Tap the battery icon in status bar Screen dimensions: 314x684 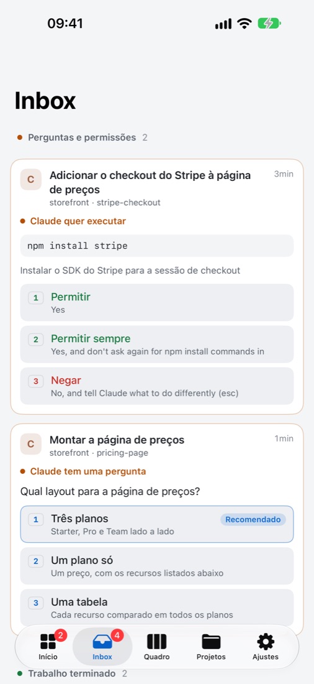(269, 23)
